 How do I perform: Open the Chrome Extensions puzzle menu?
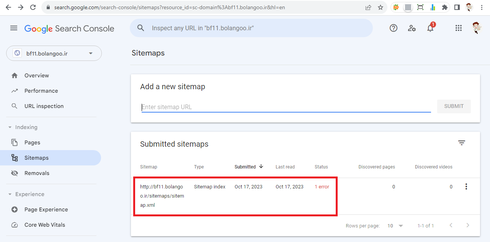pos(444,7)
